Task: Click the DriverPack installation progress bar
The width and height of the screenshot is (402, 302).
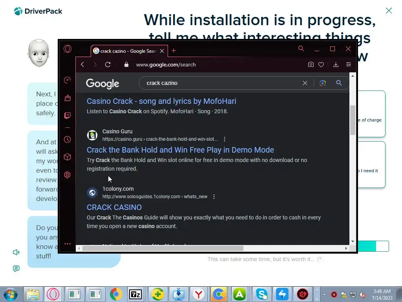Action: pyautogui.click(x=373, y=246)
